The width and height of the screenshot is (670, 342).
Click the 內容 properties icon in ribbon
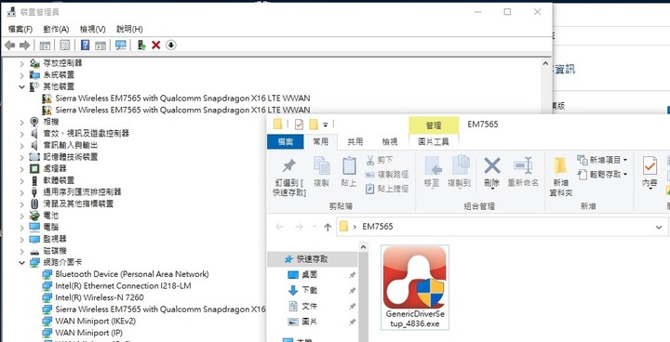click(650, 165)
